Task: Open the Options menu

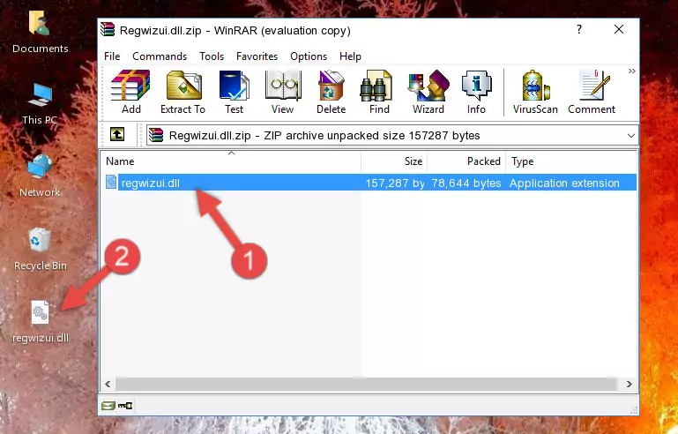Action: point(309,56)
